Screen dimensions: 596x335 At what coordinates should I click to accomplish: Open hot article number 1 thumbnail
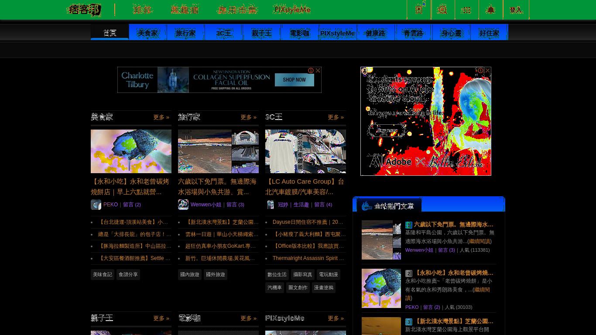click(381, 240)
